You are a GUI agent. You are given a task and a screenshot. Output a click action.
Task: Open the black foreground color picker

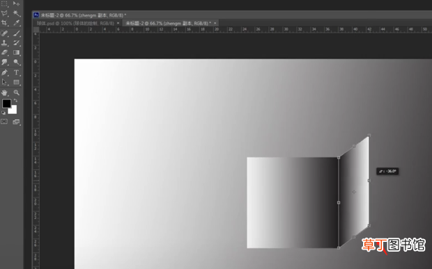click(x=6, y=104)
